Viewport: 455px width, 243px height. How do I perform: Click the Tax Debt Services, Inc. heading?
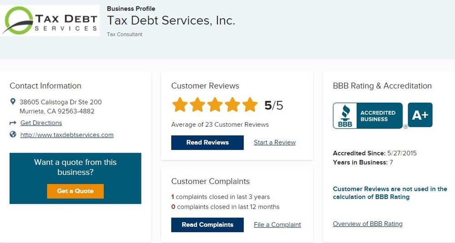(x=171, y=20)
